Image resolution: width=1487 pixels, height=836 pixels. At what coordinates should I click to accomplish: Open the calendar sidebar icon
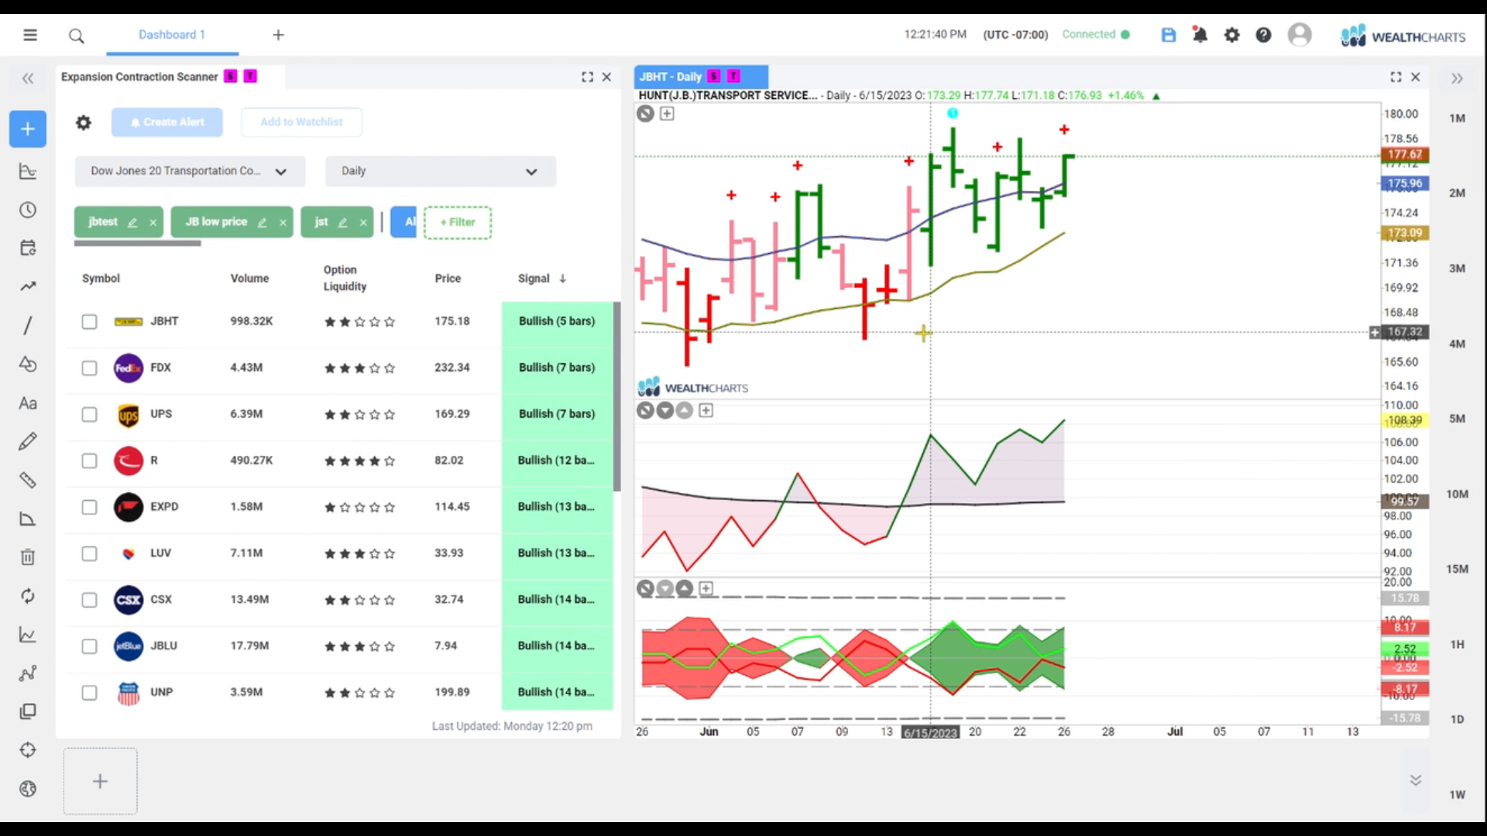(x=28, y=248)
